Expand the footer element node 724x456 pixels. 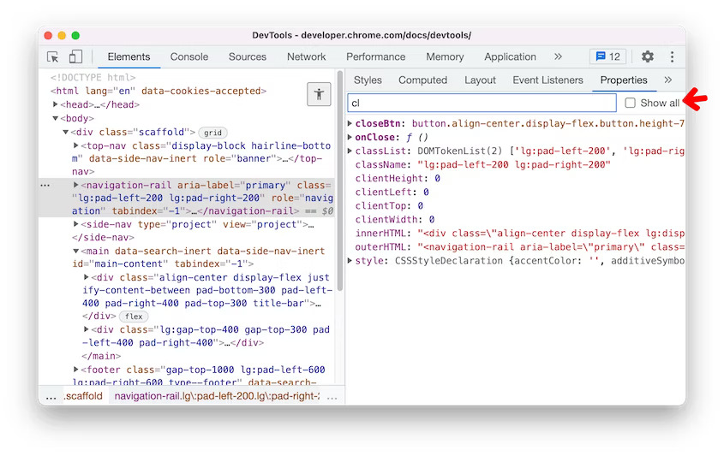click(75, 370)
